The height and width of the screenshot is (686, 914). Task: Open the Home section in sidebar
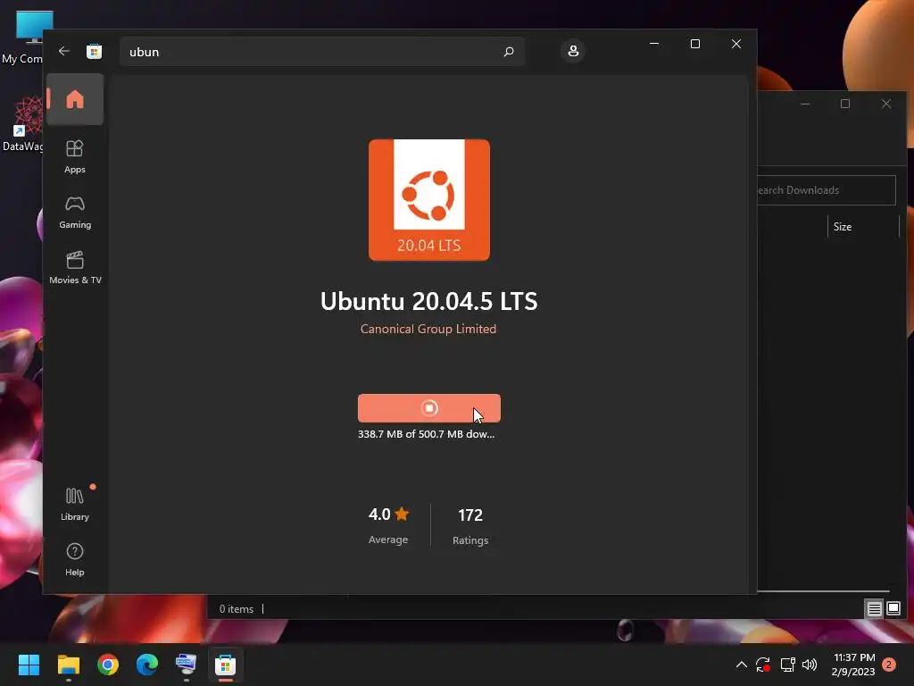(x=75, y=99)
